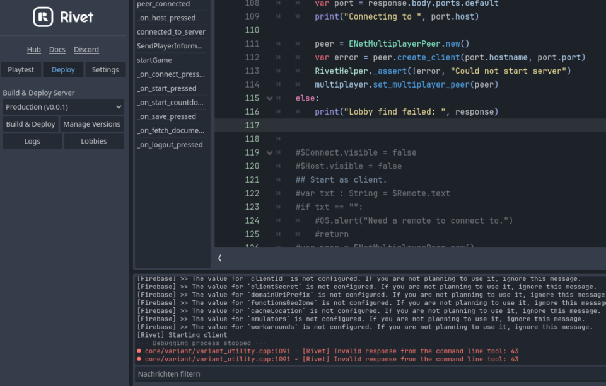Show the Lobbies list
The image size is (606, 386).
pyautogui.click(x=93, y=141)
